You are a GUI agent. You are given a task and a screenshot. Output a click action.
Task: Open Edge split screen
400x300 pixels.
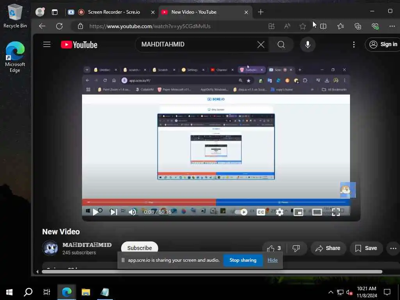coord(323,26)
